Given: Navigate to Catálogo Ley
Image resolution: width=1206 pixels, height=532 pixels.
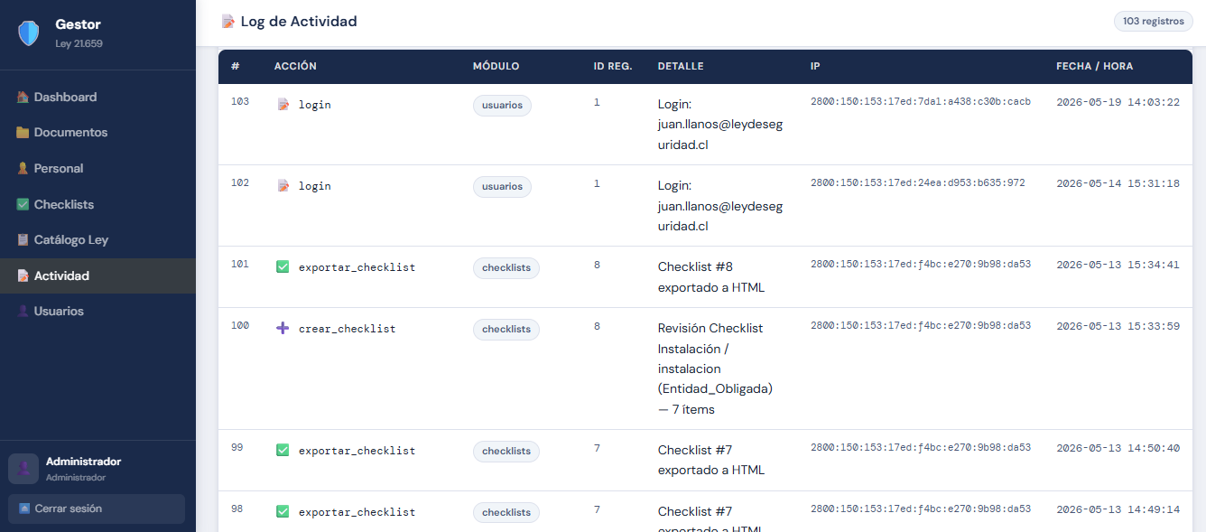Looking at the screenshot, I should tap(97, 240).
